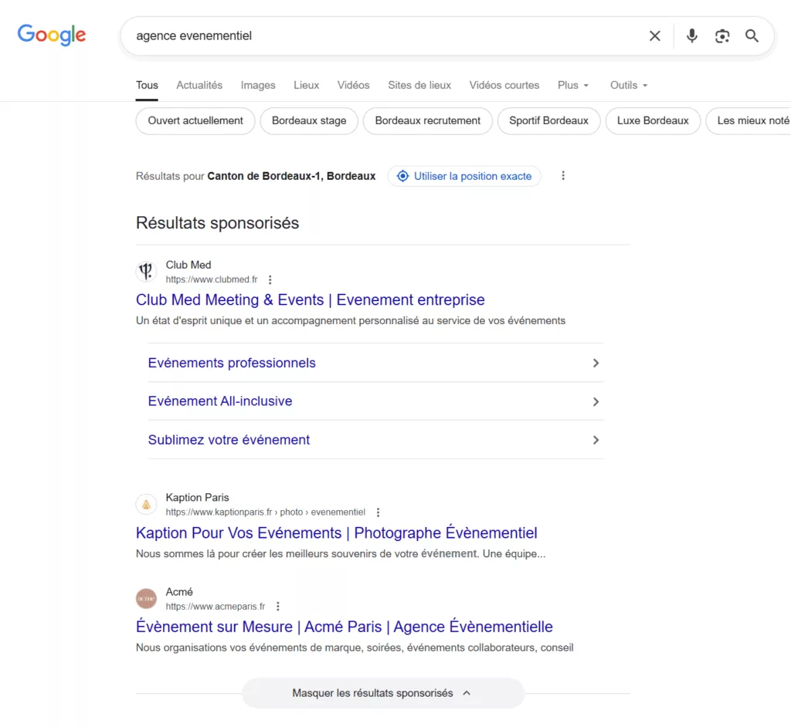Clear the search query with the X icon

654,36
